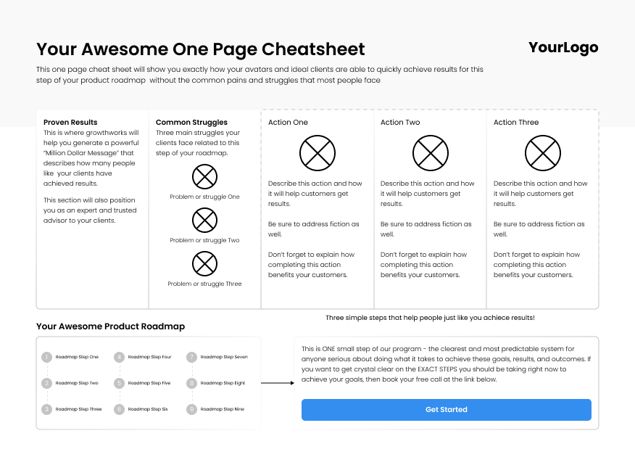This screenshot has width=635, height=465.
Task: Select the Roadmap Step Seven label
Action: point(224,357)
